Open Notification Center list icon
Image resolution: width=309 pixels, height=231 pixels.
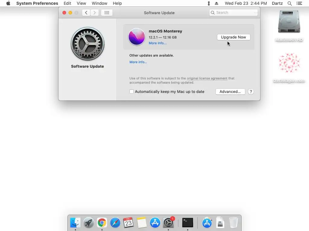(x=299, y=3)
